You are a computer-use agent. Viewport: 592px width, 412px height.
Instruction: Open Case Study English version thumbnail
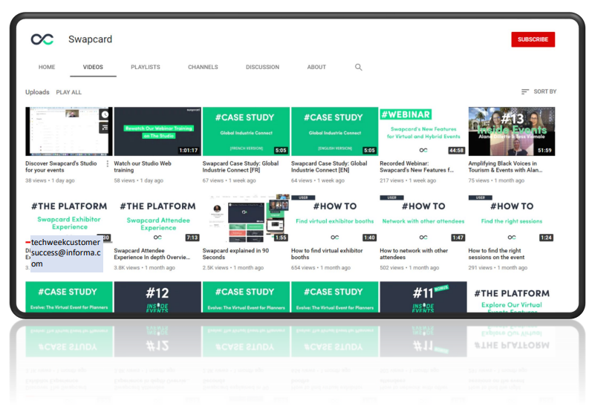(334, 131)
